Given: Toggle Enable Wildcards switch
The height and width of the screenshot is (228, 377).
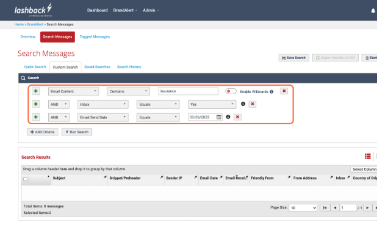Looking at the screenshot, I should point(231,91).
